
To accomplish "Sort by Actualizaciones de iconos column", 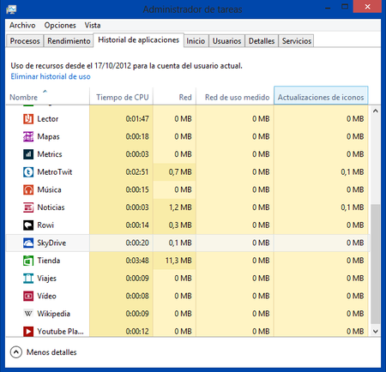I will 321,95.
